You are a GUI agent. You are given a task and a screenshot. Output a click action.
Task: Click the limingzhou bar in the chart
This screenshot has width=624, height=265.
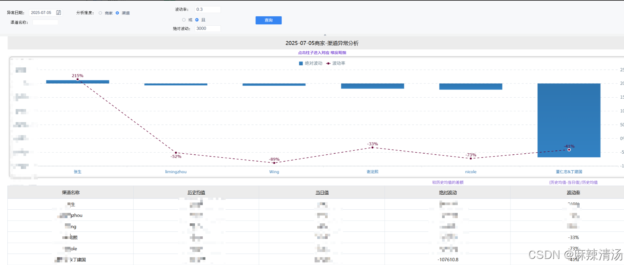[176, 84]
